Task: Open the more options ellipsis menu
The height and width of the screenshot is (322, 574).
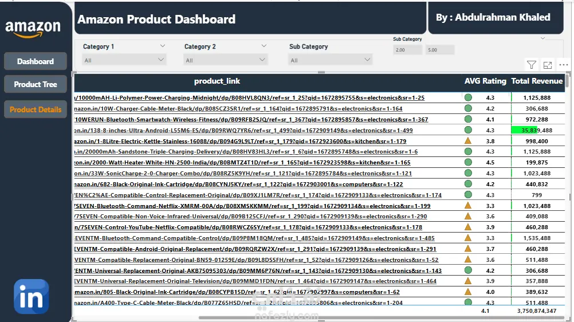Action: pyautogui.click(x=564, y=65)
